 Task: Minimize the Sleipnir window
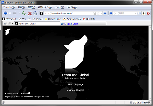tap(136, 2)
